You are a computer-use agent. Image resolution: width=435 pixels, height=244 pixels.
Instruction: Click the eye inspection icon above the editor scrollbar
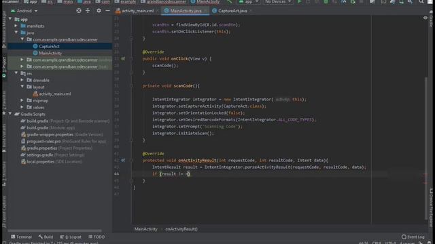pos(425,18)
